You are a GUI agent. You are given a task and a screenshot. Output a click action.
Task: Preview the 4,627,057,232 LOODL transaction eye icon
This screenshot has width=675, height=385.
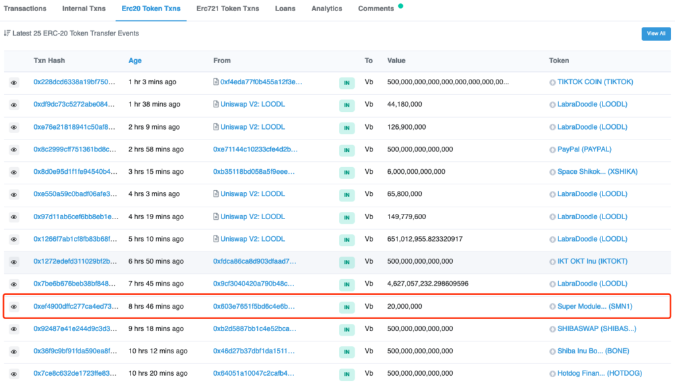click(x=14, y=284)
